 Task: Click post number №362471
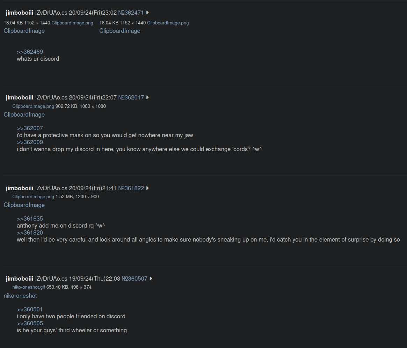131,13
